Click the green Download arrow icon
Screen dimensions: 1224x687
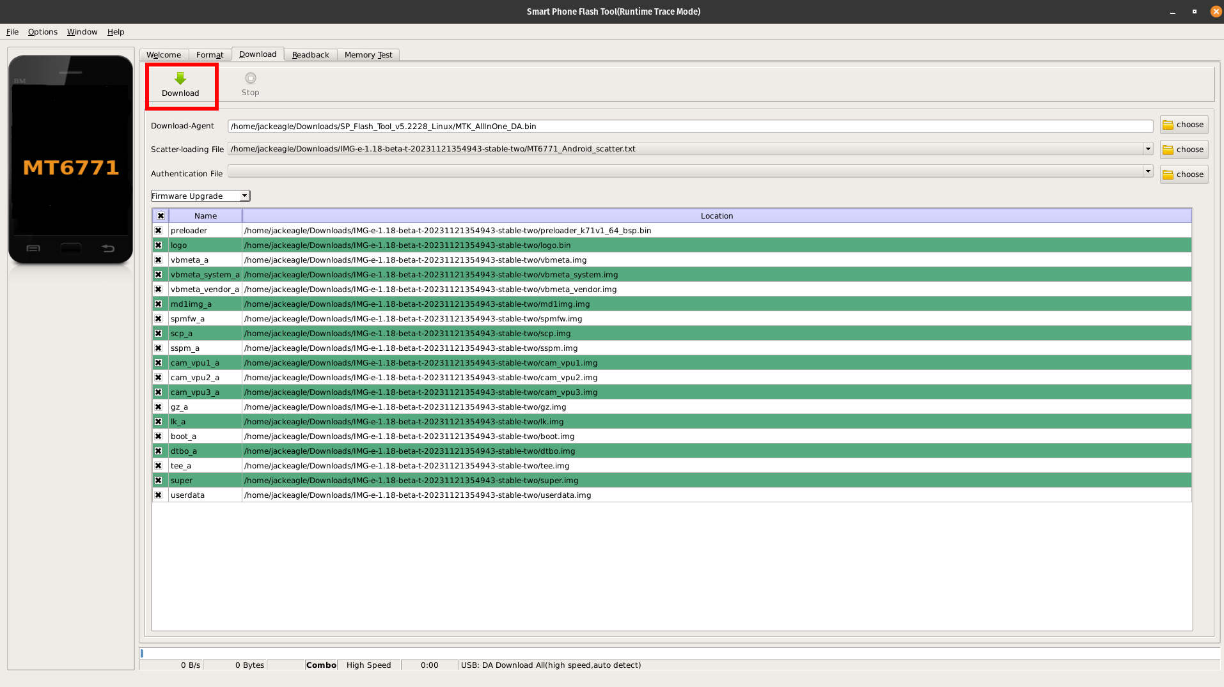click(180, 79)
